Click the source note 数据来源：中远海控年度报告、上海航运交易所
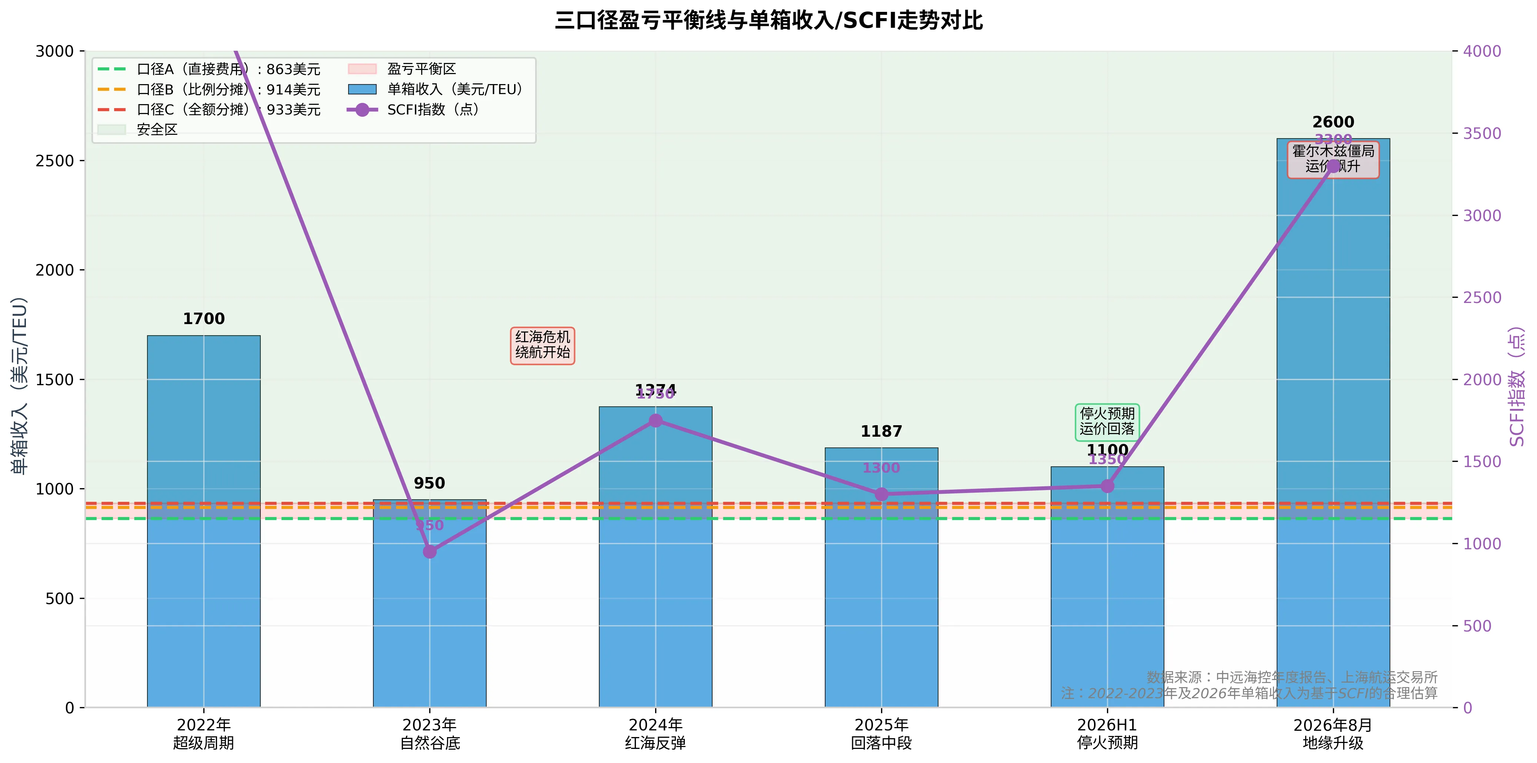 [1292, 678]
